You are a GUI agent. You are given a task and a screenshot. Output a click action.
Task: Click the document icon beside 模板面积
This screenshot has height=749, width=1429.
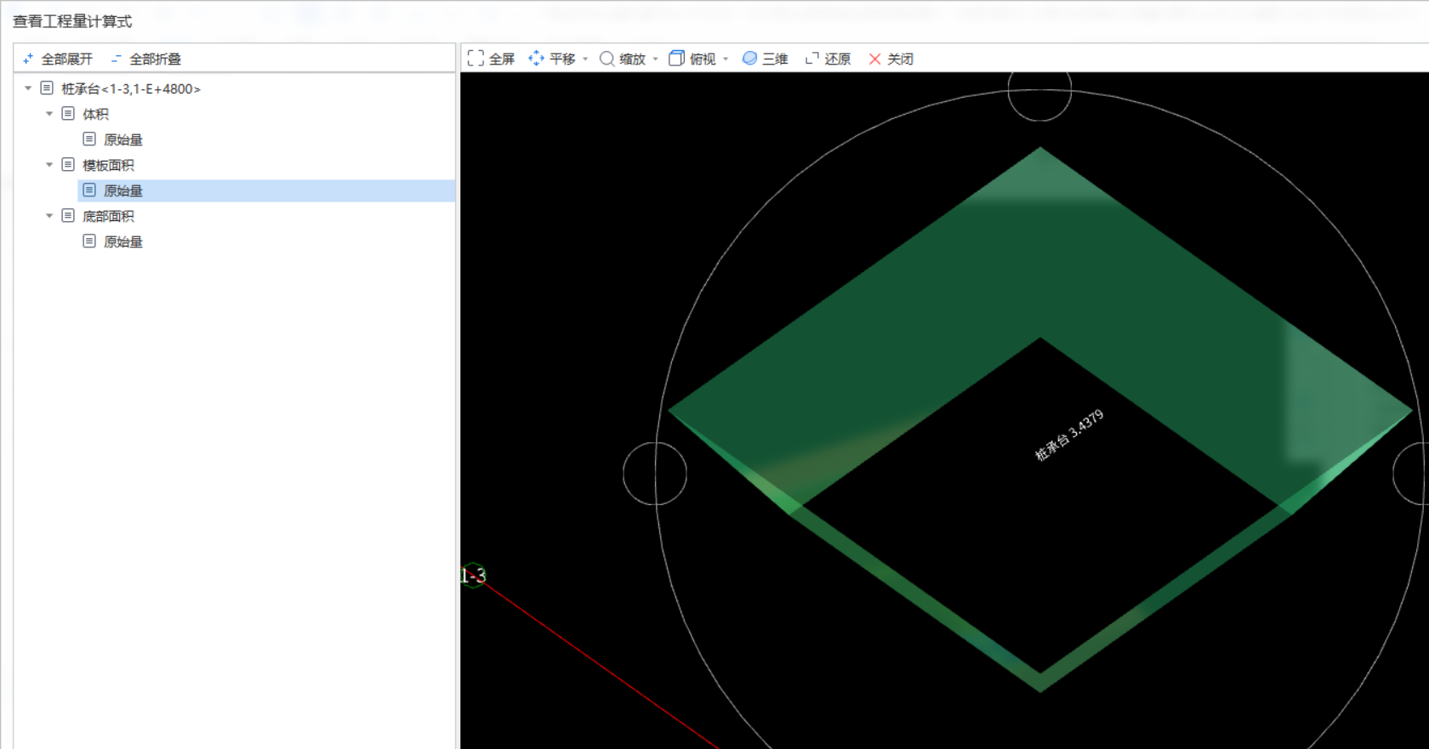point(68,165)
